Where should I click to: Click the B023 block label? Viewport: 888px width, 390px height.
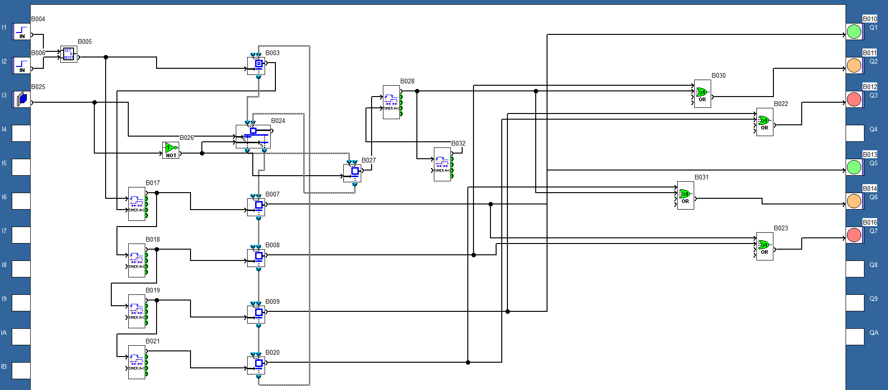point(781,228)
